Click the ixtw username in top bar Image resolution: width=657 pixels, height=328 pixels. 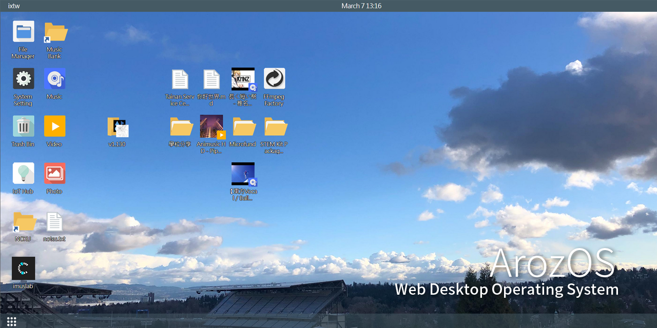14,6
